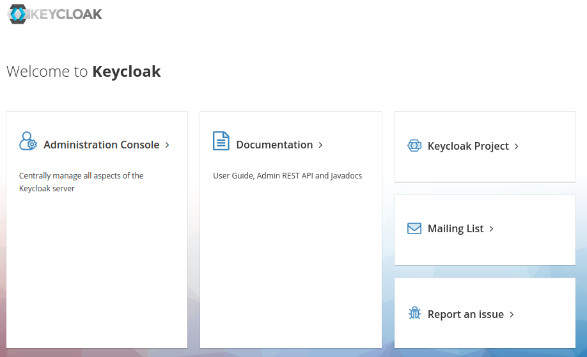Click the chevron beside Mailing List
The height and width of the screenshot is (357, 587).
[x=491, y=228]
